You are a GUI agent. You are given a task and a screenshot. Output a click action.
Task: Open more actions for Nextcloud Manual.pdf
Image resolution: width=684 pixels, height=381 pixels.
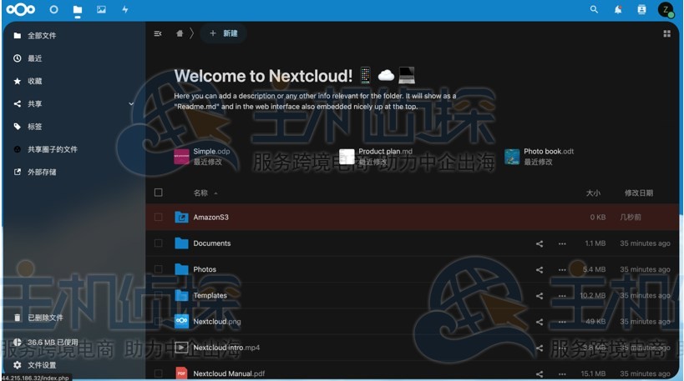(562, 374)
